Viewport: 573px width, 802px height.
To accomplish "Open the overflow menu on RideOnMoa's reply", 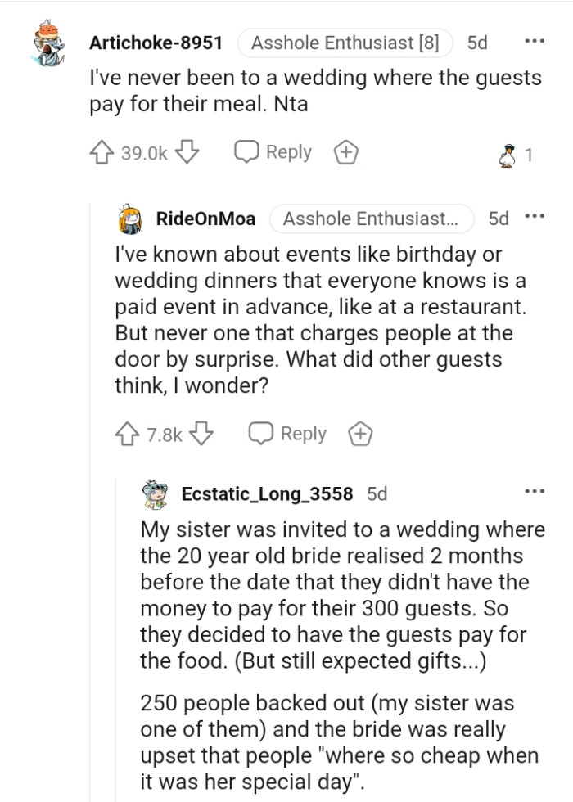I will tap(536, 214).
